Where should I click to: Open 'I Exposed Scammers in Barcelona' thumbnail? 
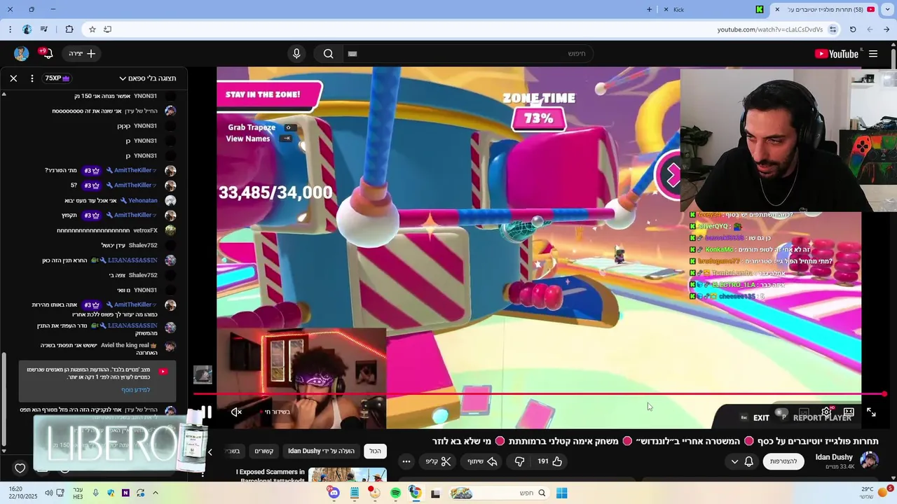(348, 475)
